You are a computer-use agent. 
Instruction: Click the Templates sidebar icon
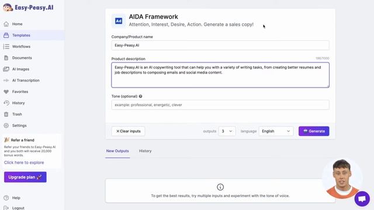[x=6, y=35]
